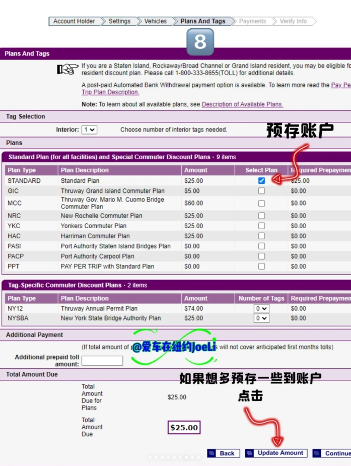Open the Verify Info step tab
351x466 pixels.
coord(293,21)
